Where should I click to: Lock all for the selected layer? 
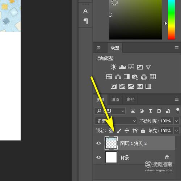[143, 131]
